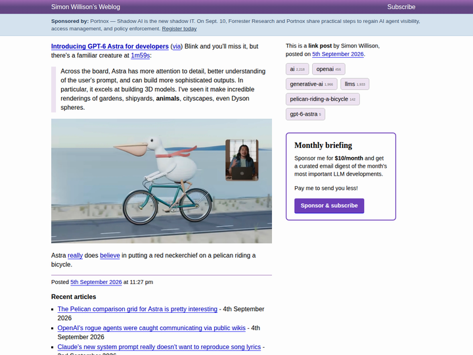Click the 'really' link

(x=75, y=255)
